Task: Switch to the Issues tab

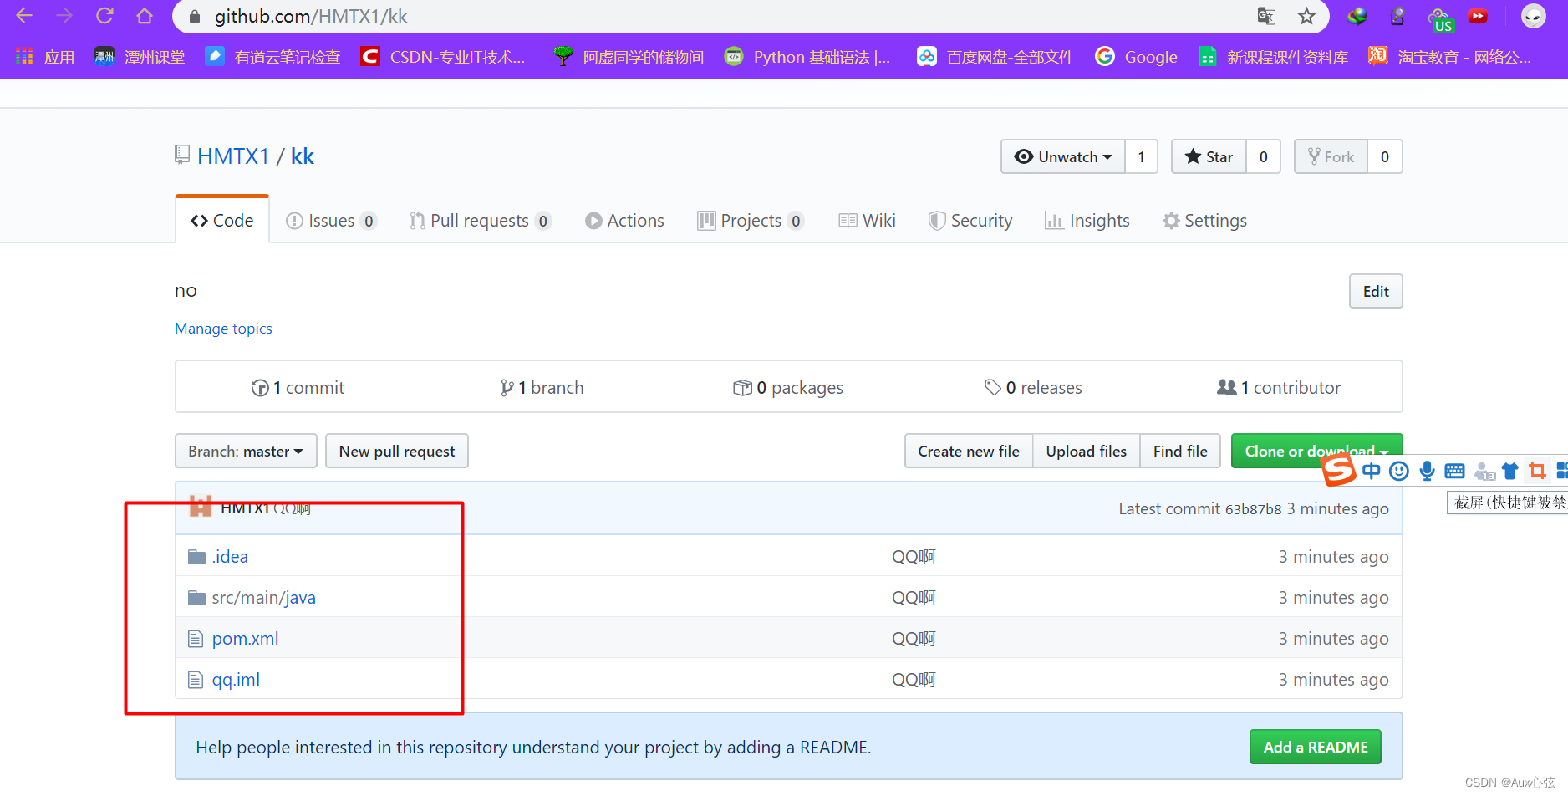Action: (331, 220)
